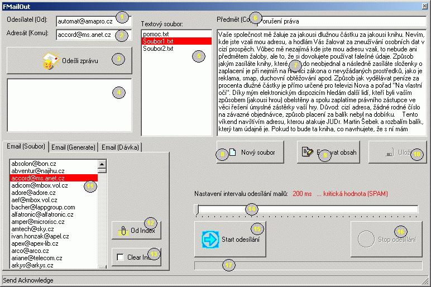The height and width of the screenshot is (287, 431).
Task: Select accord@ms.anet.cz in the email list
Action: tap(54, 178)
